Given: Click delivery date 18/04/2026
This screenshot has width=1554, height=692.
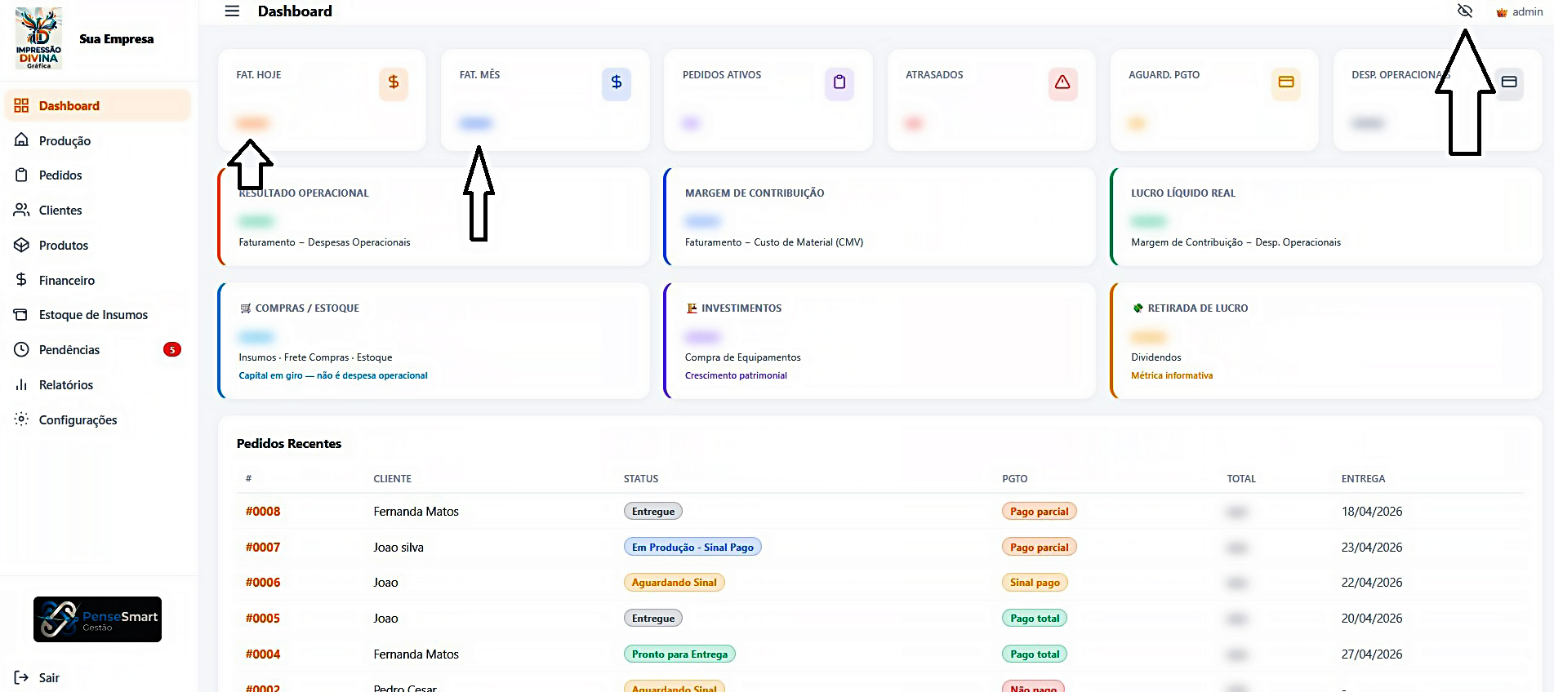Looking at the screenshot, I should (1372, 512).
